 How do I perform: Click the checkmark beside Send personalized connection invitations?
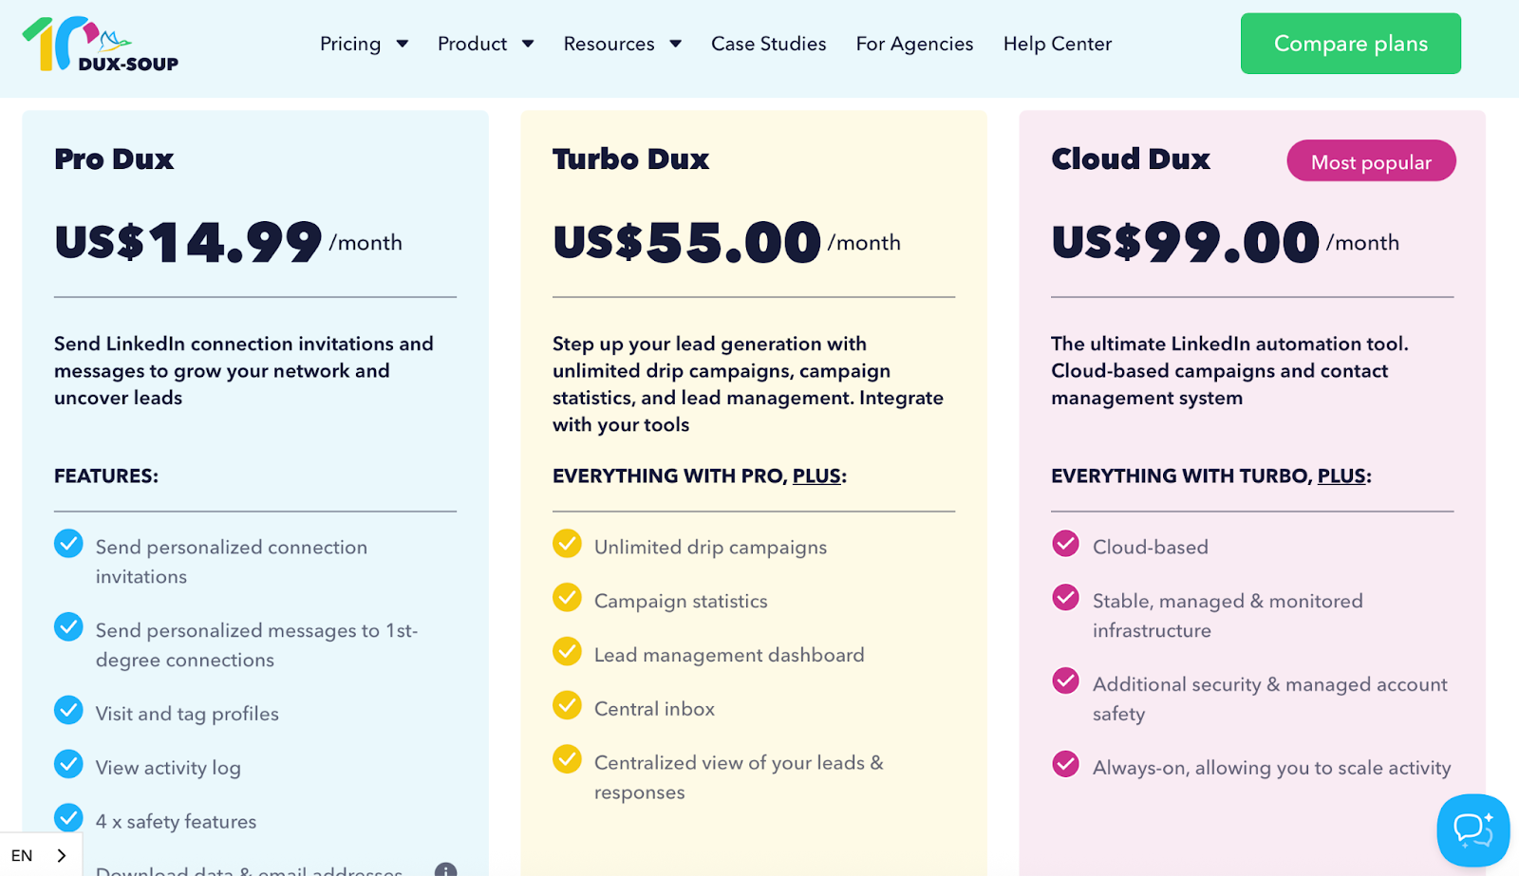(67, 544)
